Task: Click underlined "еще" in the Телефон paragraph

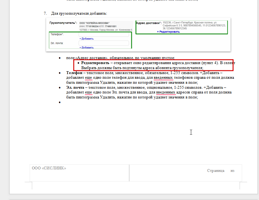Action: click(x=88, y=77)
